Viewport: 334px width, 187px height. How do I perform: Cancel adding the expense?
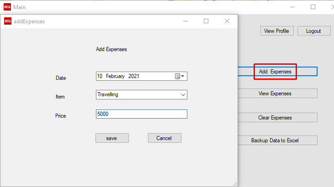coord(164,138)
